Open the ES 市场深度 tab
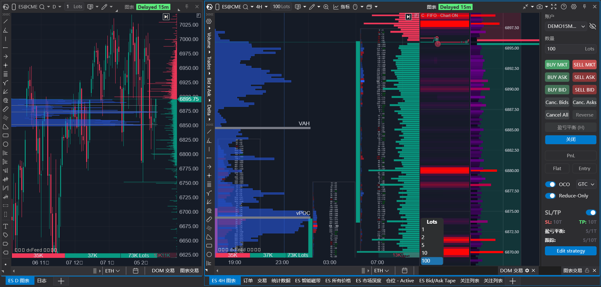Screen dimensions: 601x287 pos(368,280)
